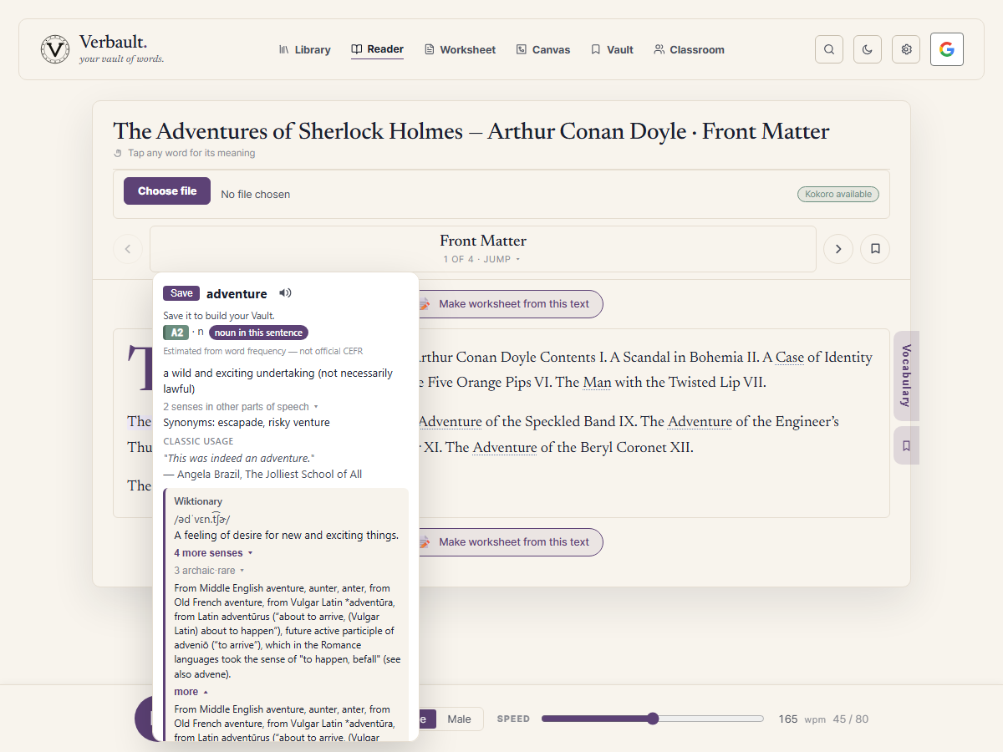Sign in with the Google icon

(x=947, y=49)
